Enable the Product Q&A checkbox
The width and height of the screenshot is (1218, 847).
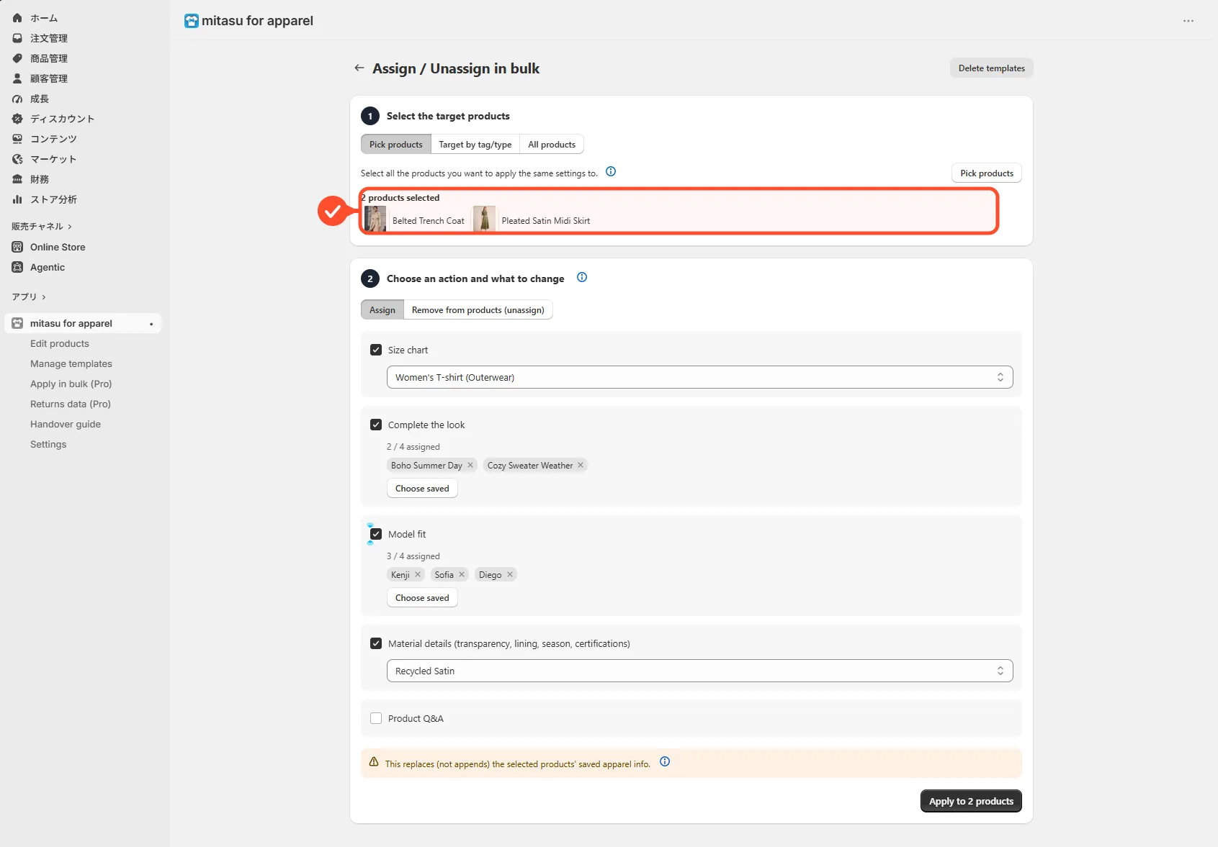pos(376,718)
